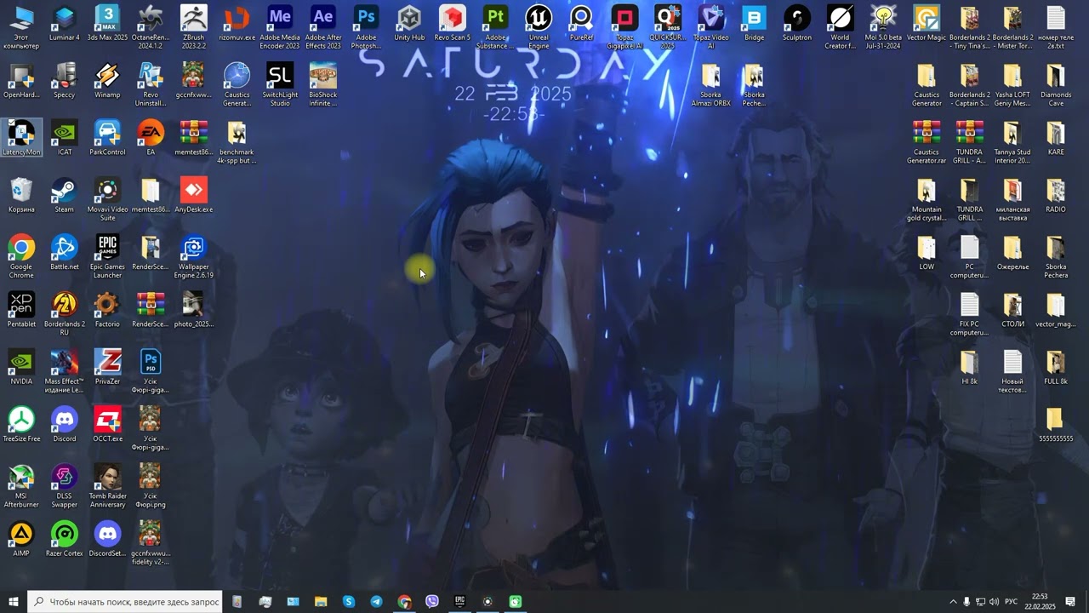Select the Этот компьютер icon
This screenshot has width=1089, height=613.
(21, 28)
